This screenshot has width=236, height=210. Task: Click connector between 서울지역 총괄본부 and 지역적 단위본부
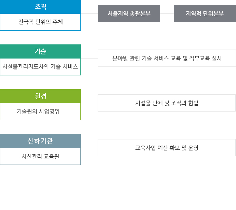coord(167,13)
